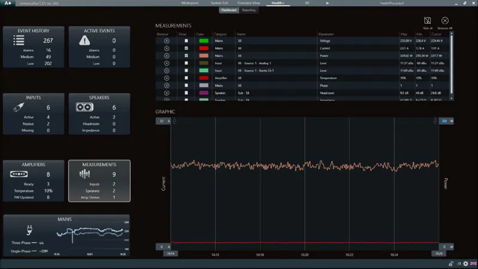Click the 16:14 timeline start marker
Screen dimensions: 478x269
coord(170,253)
